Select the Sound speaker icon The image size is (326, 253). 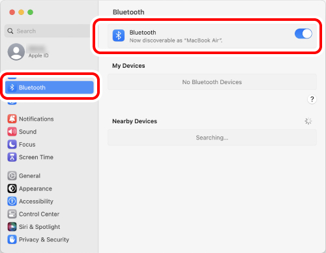(12, 132)
